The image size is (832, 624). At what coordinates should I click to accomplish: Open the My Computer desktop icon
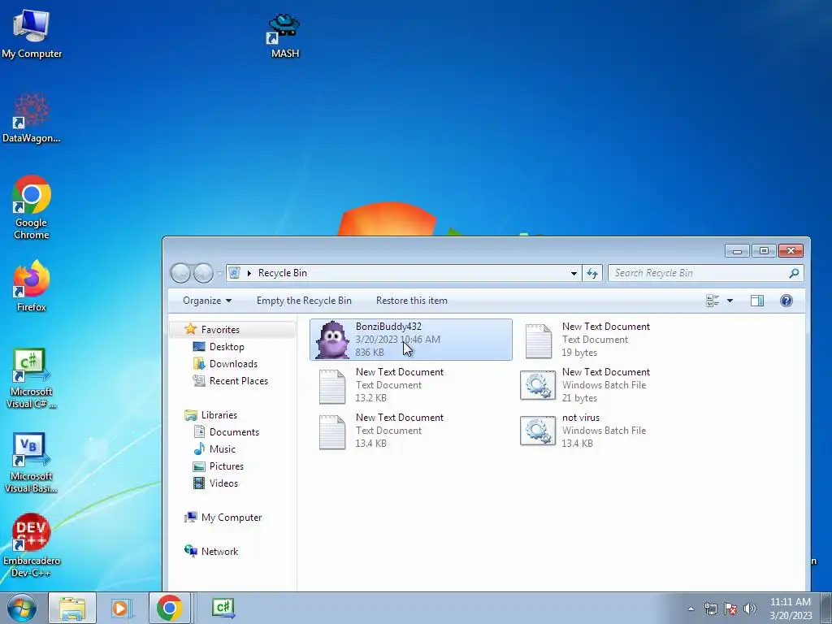32,32
